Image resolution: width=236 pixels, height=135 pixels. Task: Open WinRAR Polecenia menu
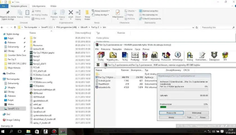pyautogui.click(x=106, y=49)
